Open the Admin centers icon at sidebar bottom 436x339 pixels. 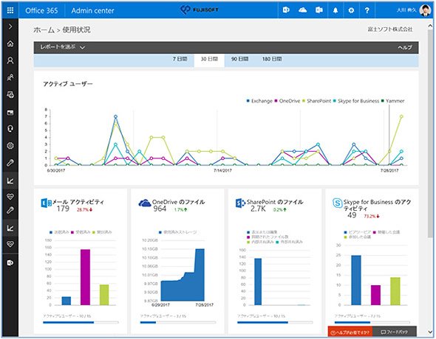click(x=10, y=262)
